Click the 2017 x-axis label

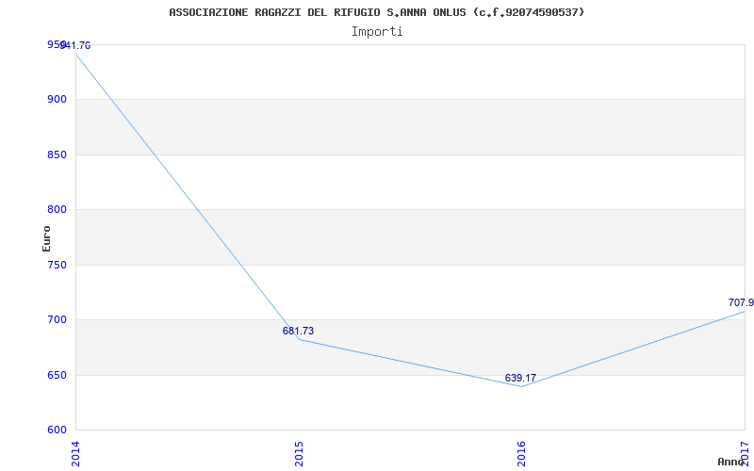(x=745, y=454)
